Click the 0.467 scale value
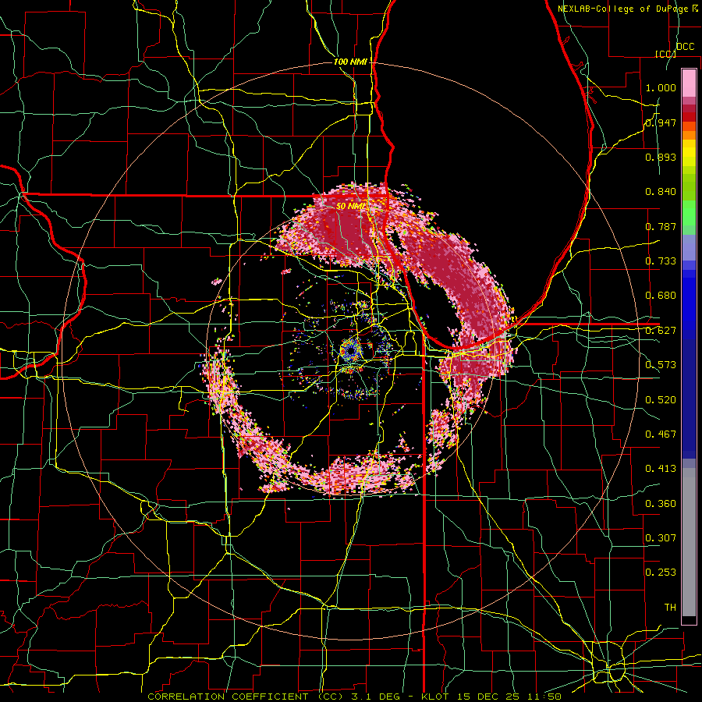This screenshot has height=702, width=702. tap(661, 434)
